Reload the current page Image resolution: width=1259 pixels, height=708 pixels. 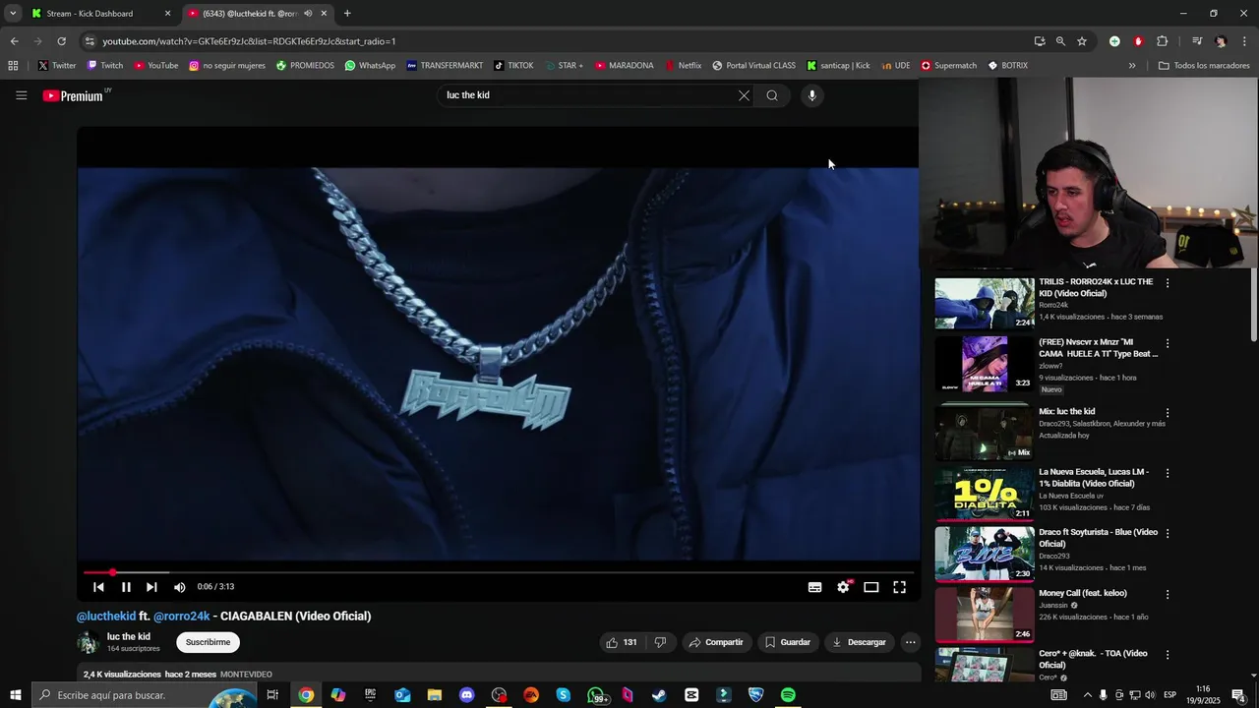(x=61, y=41)
